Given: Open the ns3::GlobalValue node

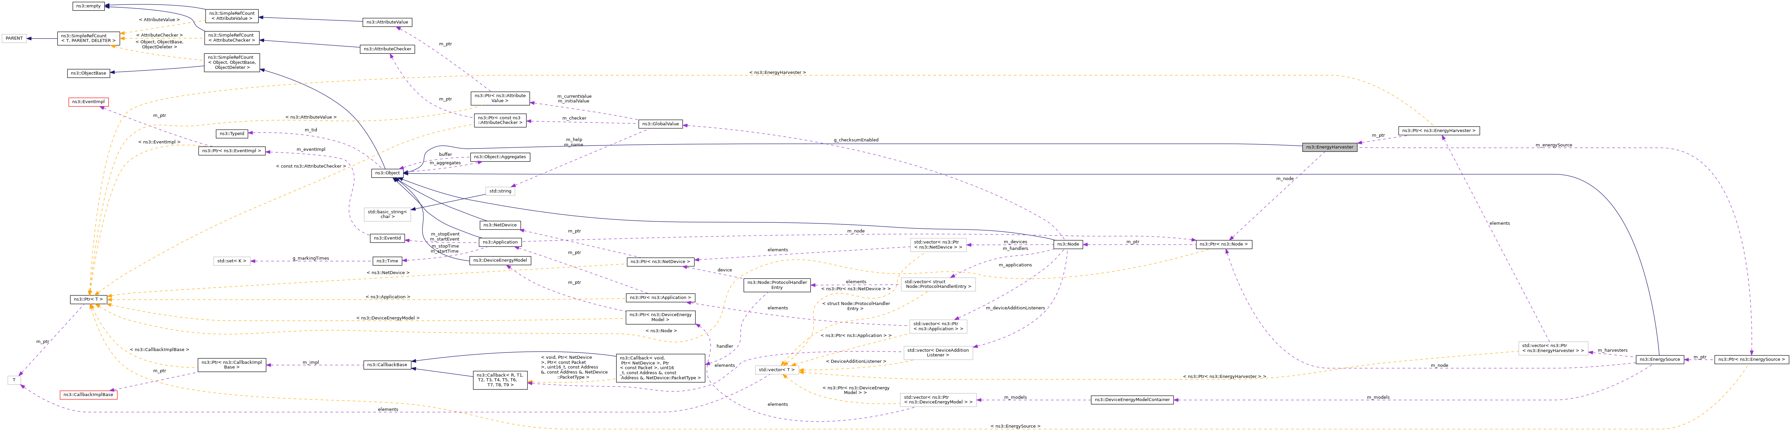Looking at the screenshot, I should tap(660, 124).
